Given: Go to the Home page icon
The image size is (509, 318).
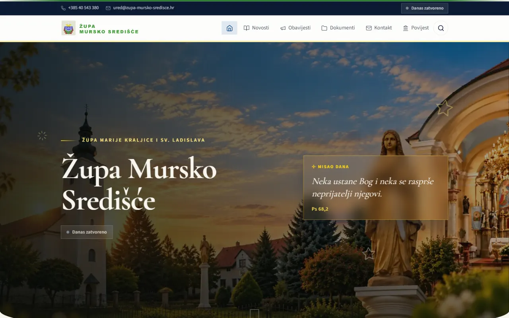Looking at the screenshot, I should pyautogui.click(x=229, y=28).
